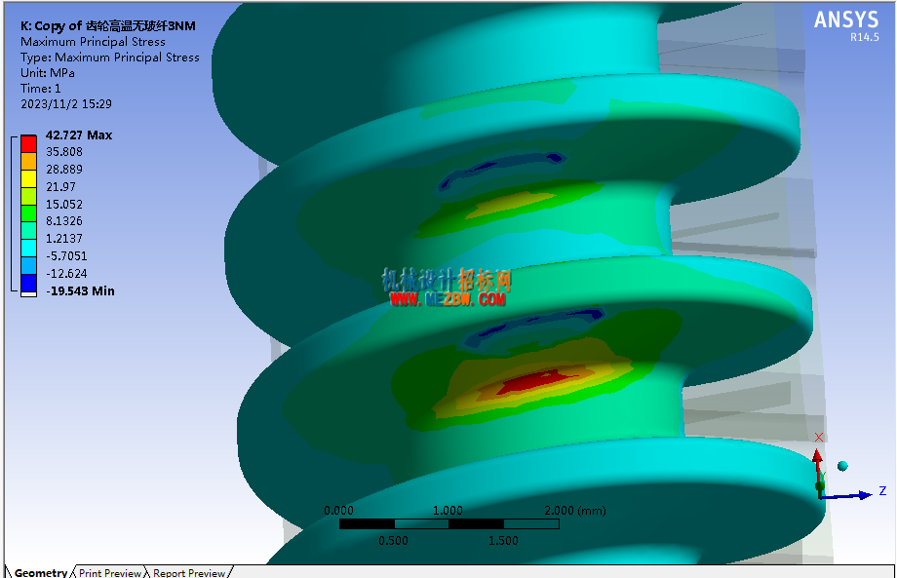
Task: Click the red maximum stress region on thread
Action: pos(539,381)
